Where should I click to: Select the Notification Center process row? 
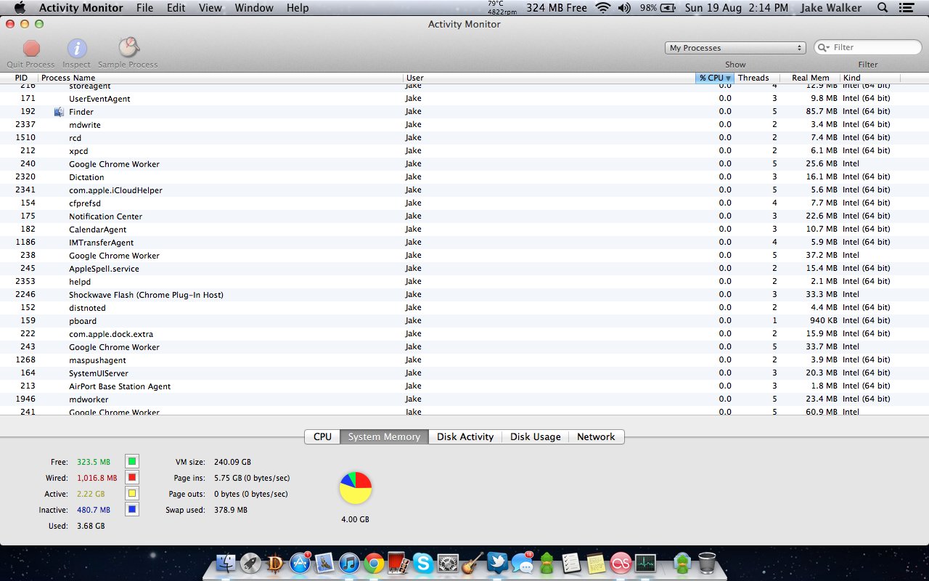coord(464,216)
